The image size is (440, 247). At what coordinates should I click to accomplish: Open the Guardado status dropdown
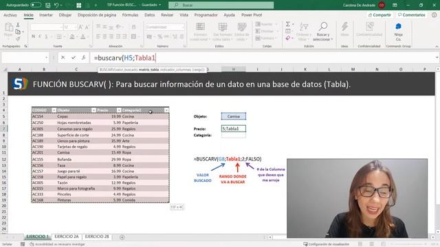(160, 5)
